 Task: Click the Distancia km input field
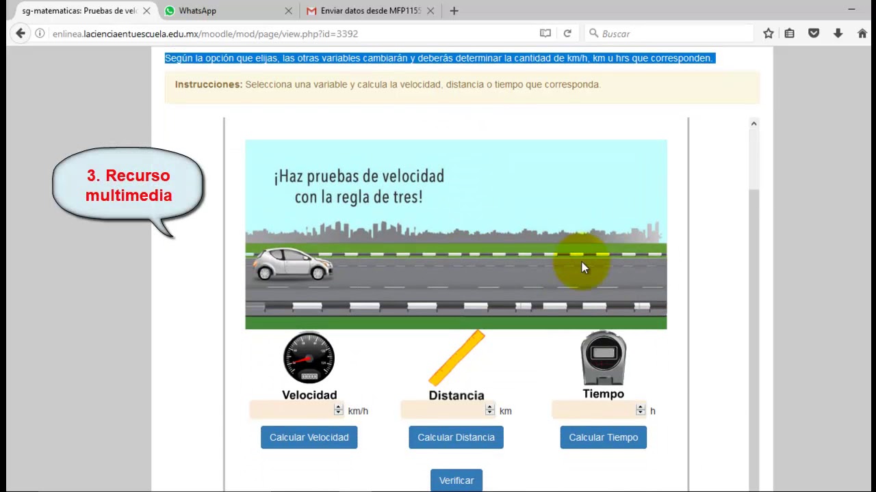coord(448,410)
